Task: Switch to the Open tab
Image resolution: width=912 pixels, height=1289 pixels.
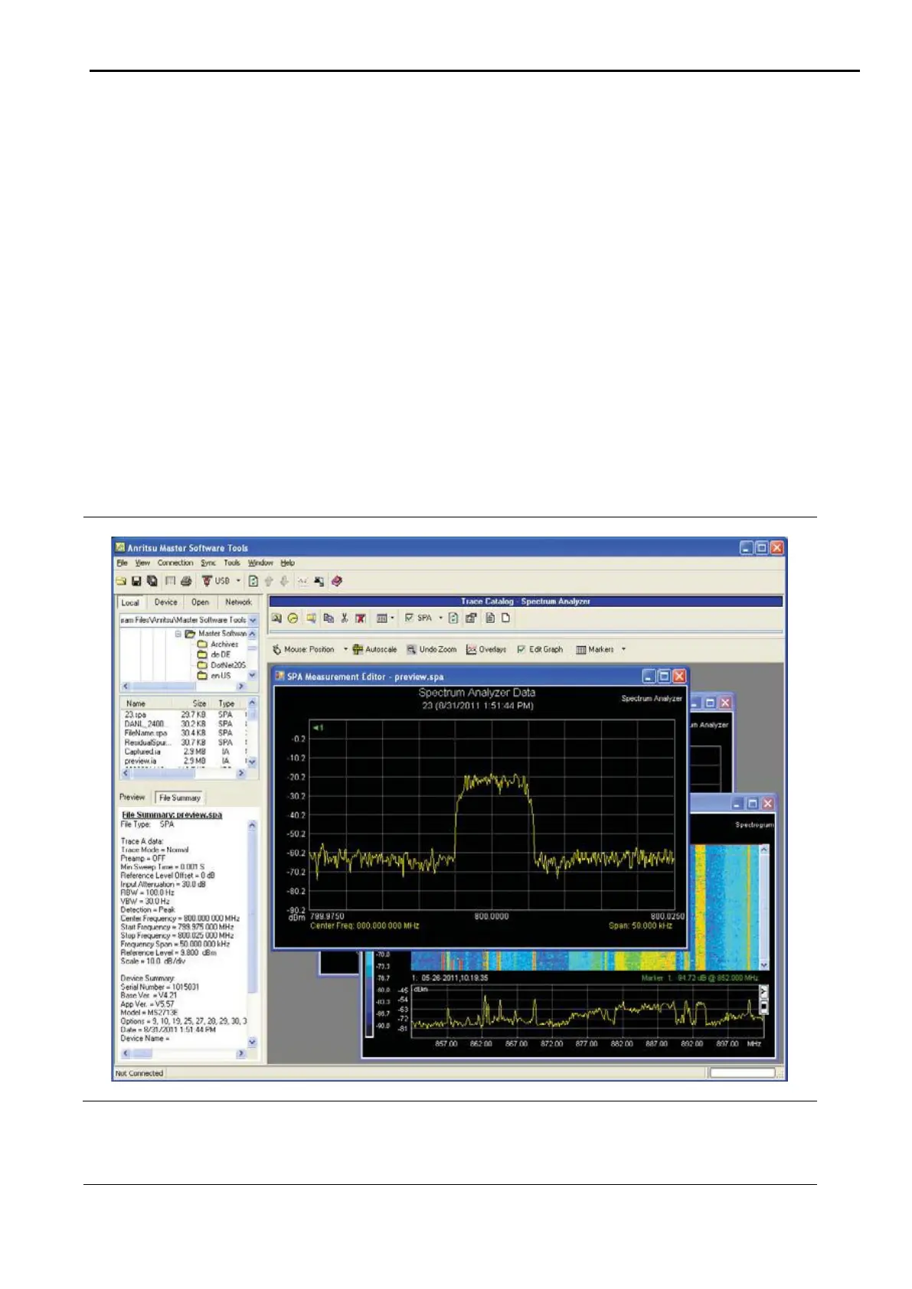Action: 201,602
